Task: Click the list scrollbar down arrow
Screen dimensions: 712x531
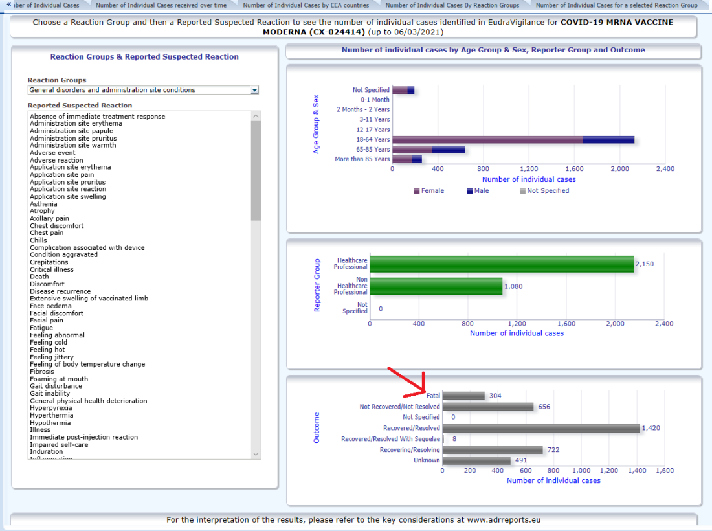Action: [256, 454]
